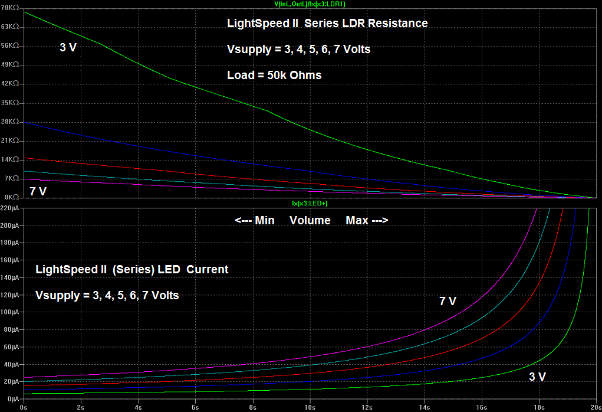Viewport: 602px width, 412px height.
Task: Click the 12s time axis label
Action: click(367, 407)
